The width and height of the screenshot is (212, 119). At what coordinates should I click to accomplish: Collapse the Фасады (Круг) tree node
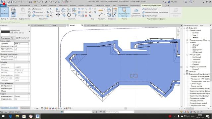tap(187, 55)
